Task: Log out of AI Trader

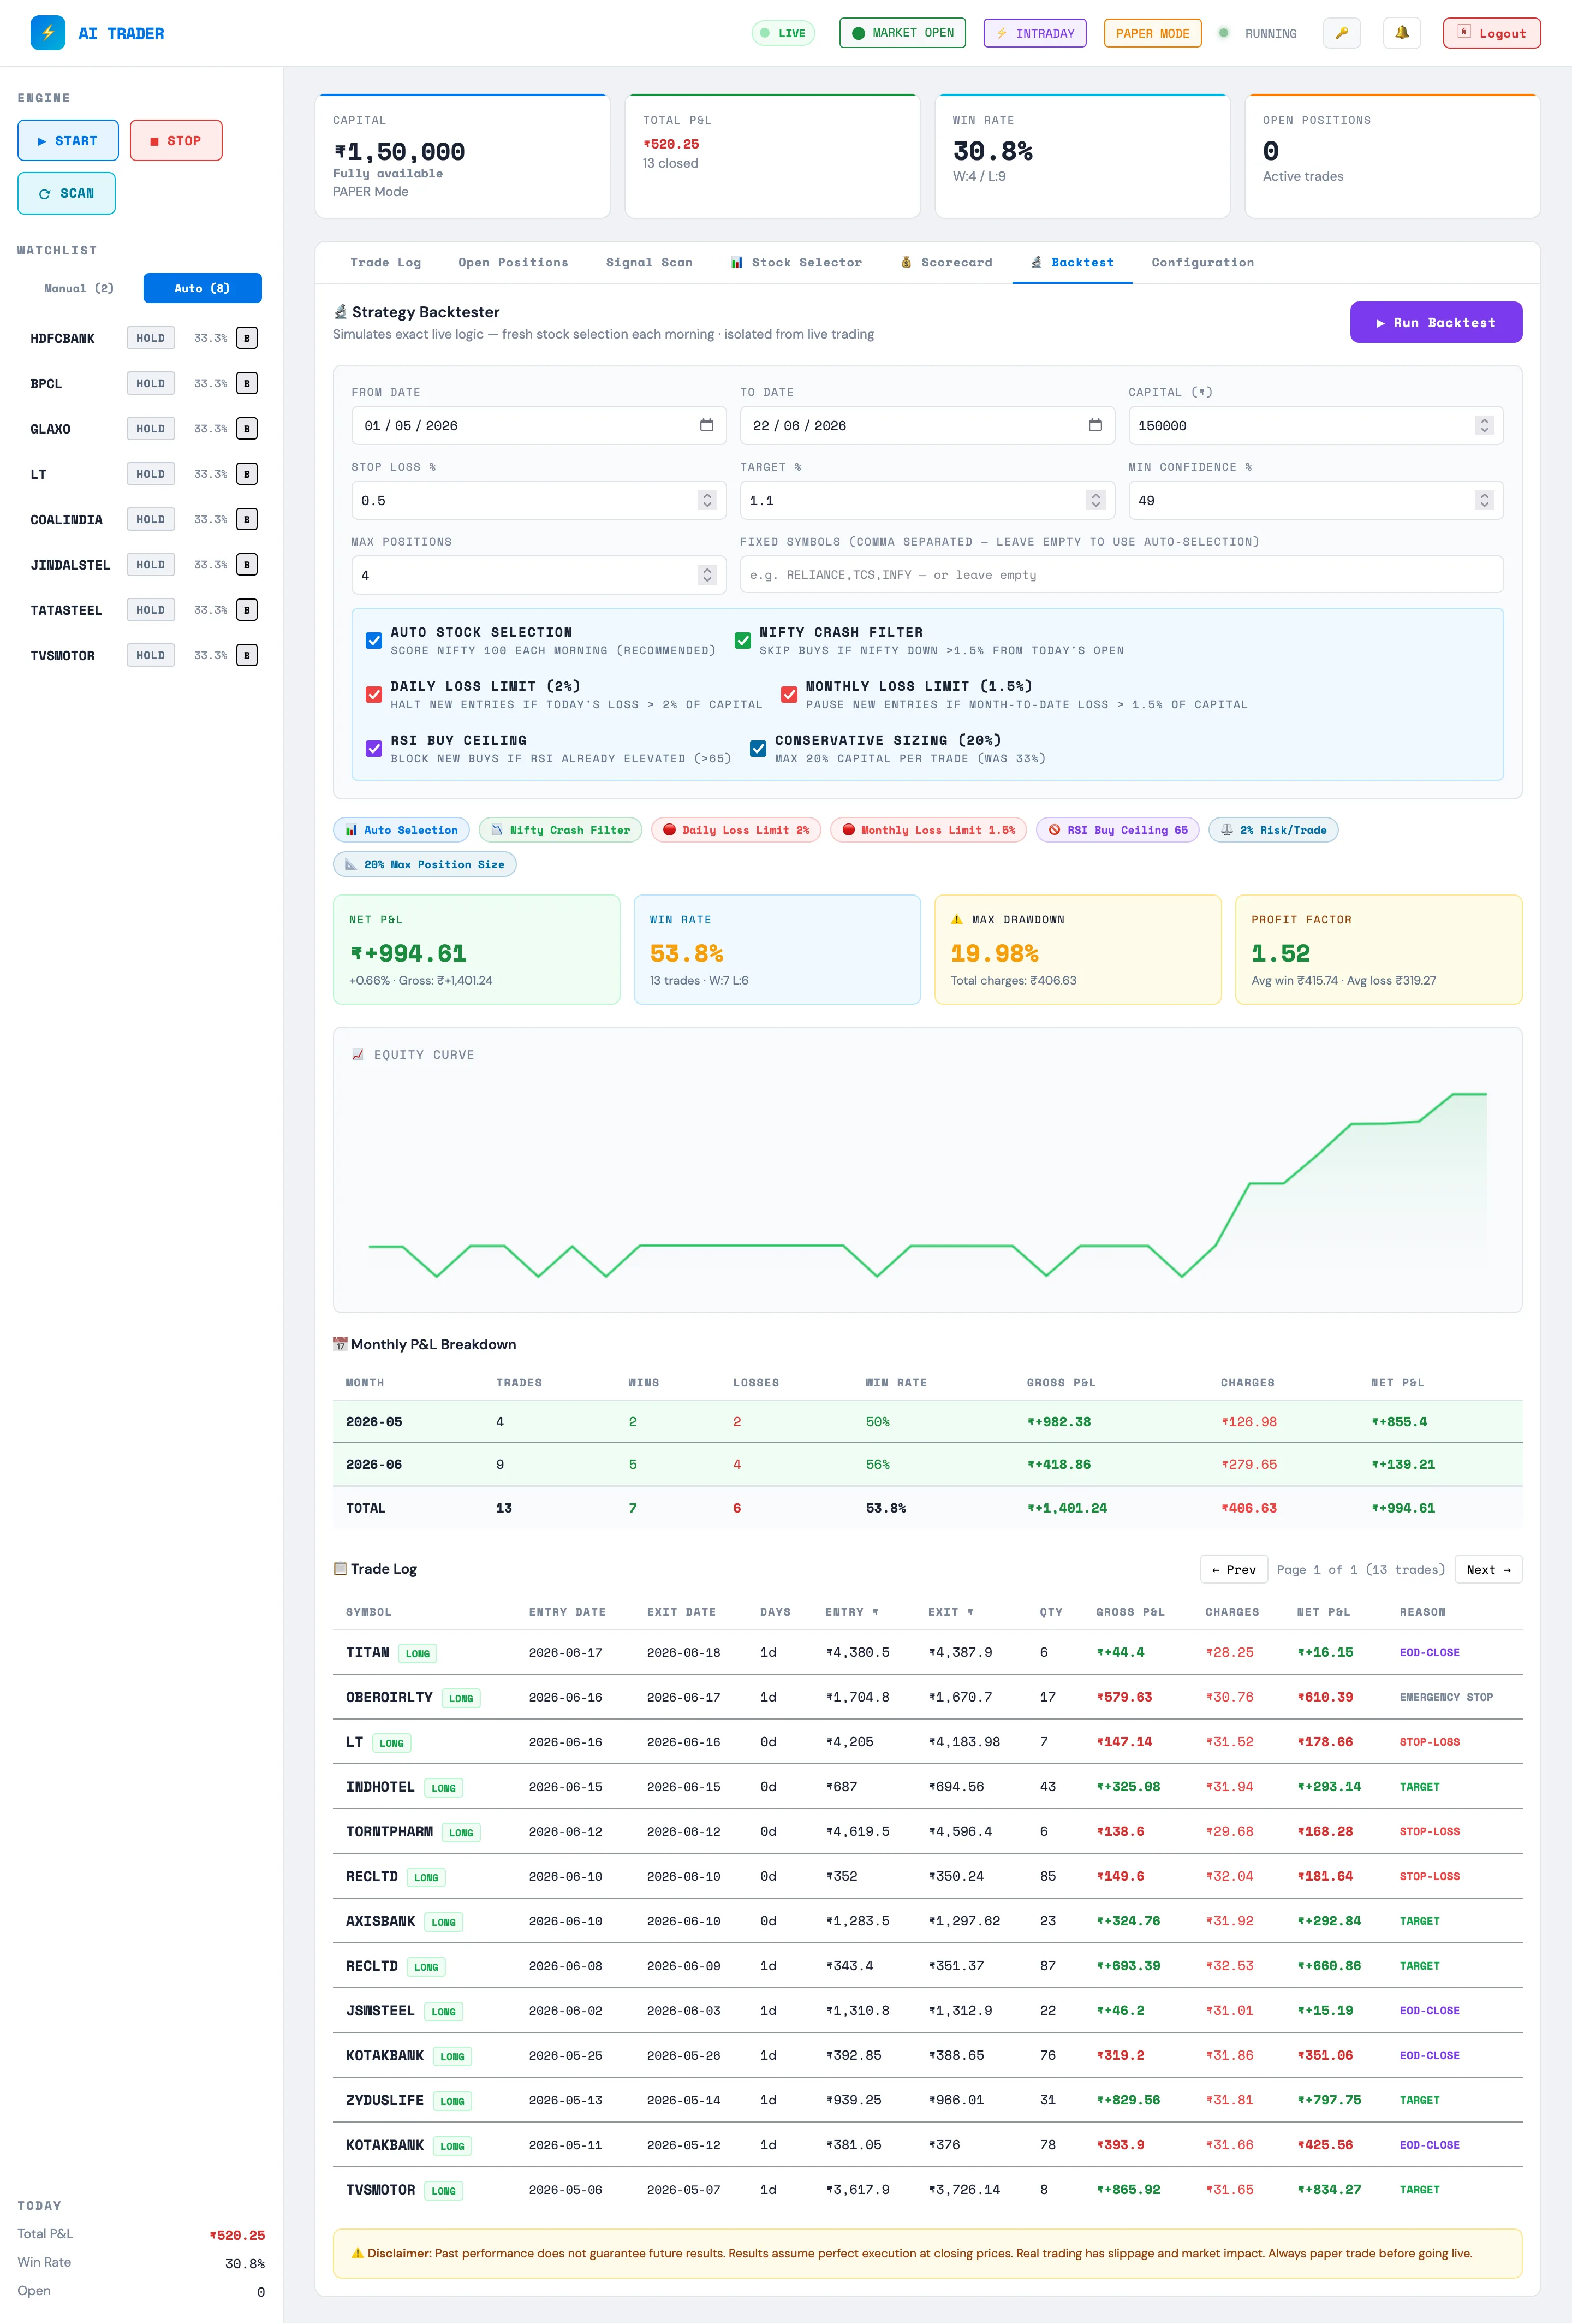Action: [x=1491, y=33]
